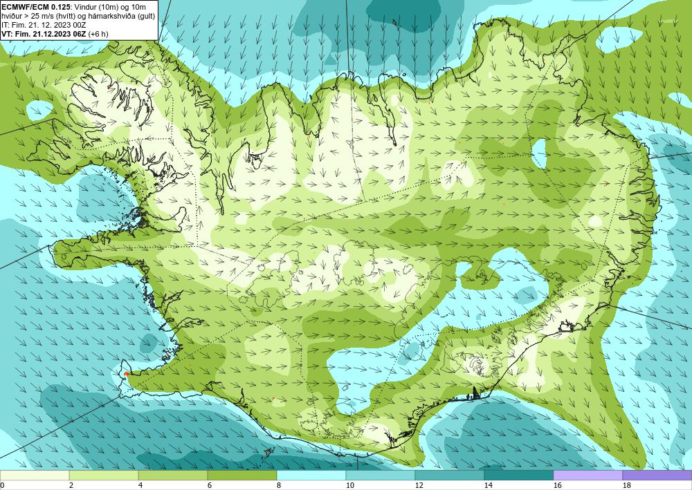Select the turquoise 10–12 m/s legend swatch

click(x=381, y=475)
